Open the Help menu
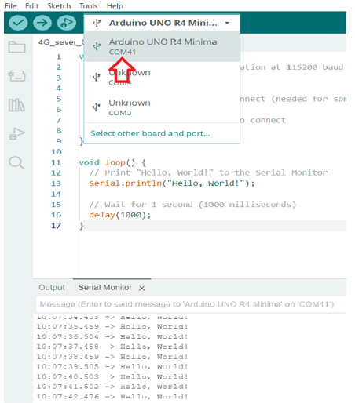This screenshot has height=403, width=355. click(x=115, y=5)
